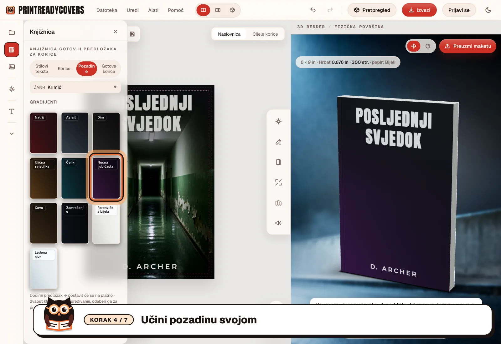501x344 pixels.
Task: Open the folder icon in left sidebar
Action: [x=12, y=33]
